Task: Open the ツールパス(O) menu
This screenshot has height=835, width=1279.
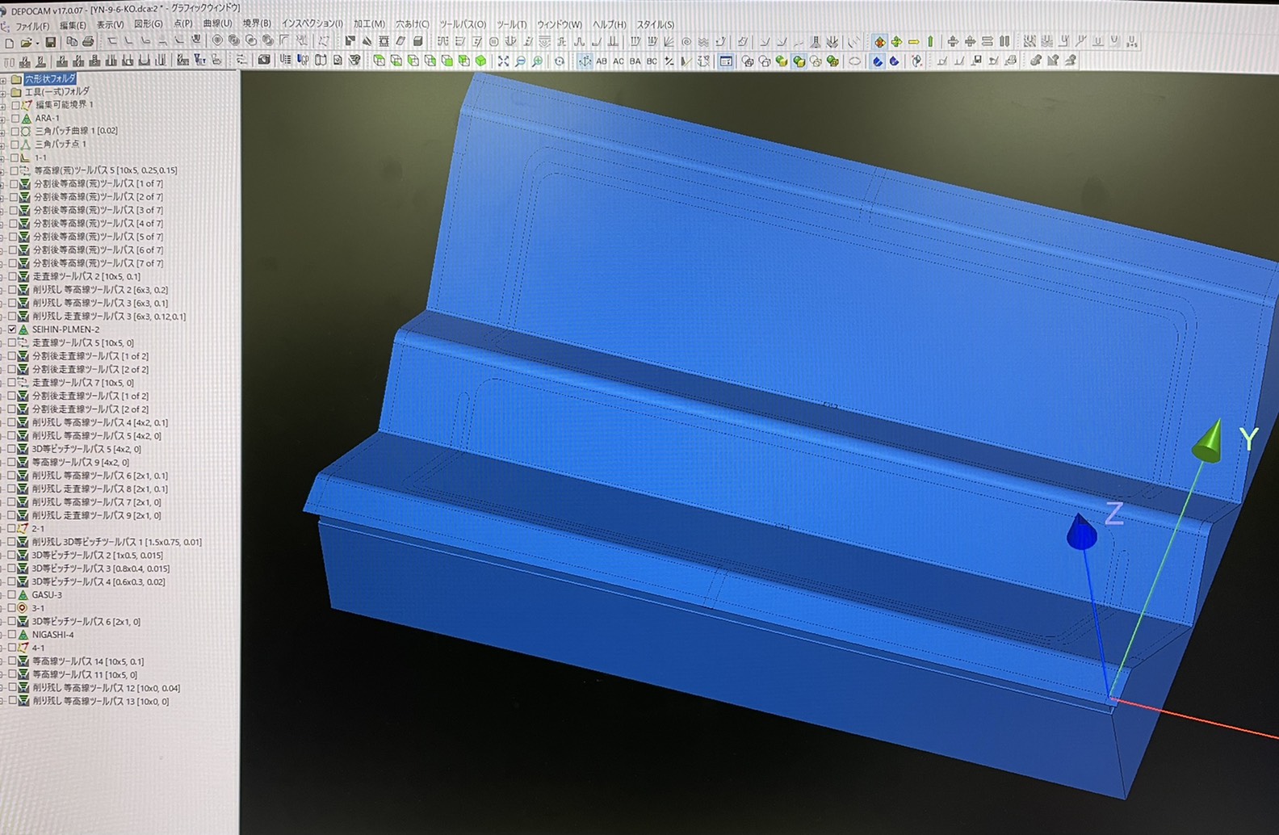Action: 463,24
